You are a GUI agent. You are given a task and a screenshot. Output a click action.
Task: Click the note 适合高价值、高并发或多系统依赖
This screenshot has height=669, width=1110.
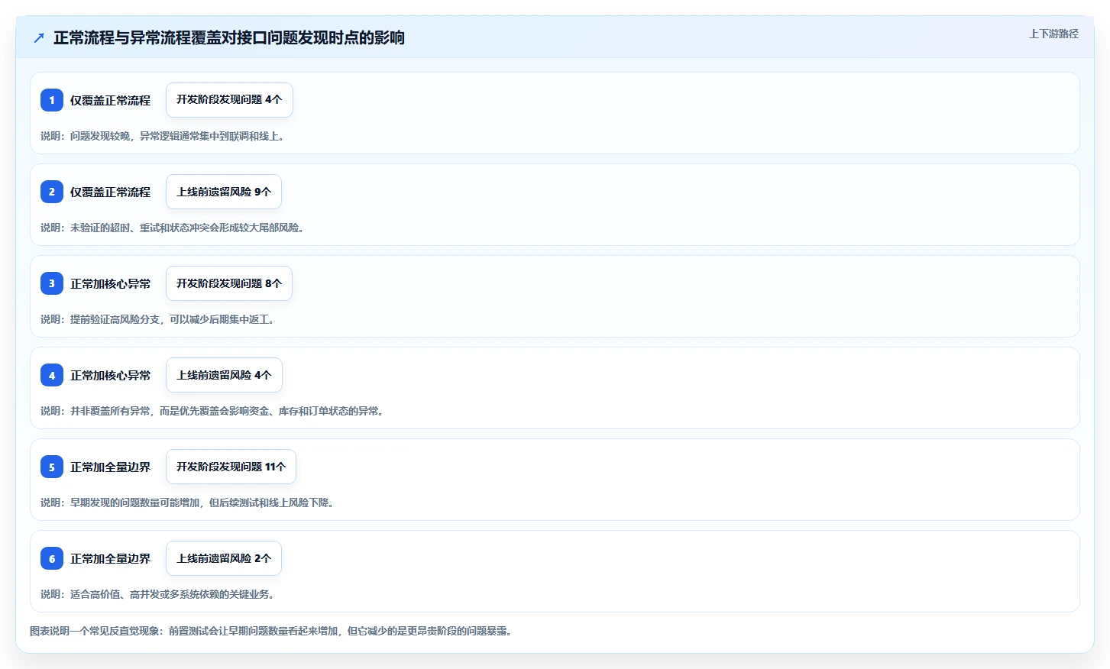coord(159,594)
